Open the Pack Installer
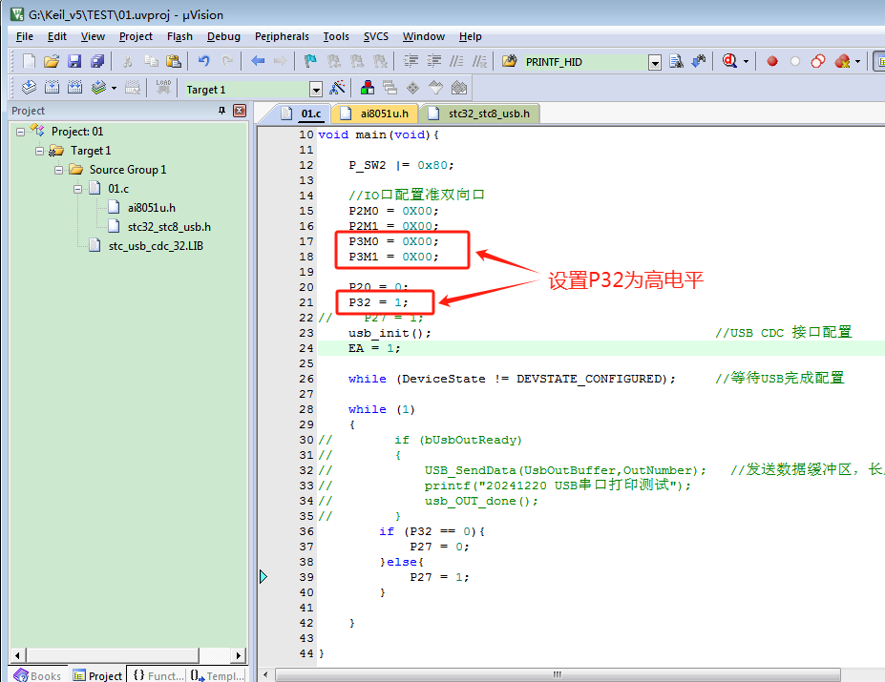The height and width of the screenshot is (682, 885). (459, 88)
